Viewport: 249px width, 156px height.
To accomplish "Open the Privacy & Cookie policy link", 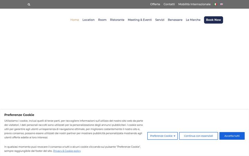I will pyautogui.click(x=67, y=151).
